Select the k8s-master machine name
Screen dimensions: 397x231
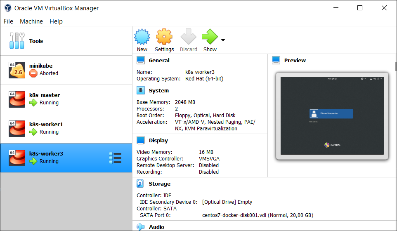coord(45,95)
